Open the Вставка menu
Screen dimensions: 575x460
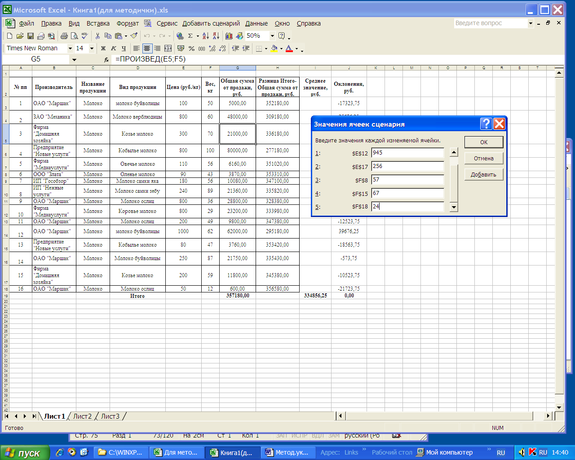98,23
